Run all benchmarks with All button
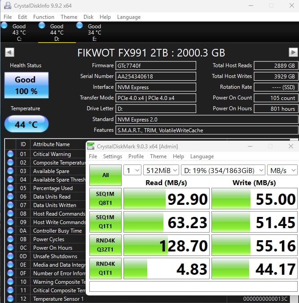Viewport: 299px width, 303px height. [x=106, y=175]
